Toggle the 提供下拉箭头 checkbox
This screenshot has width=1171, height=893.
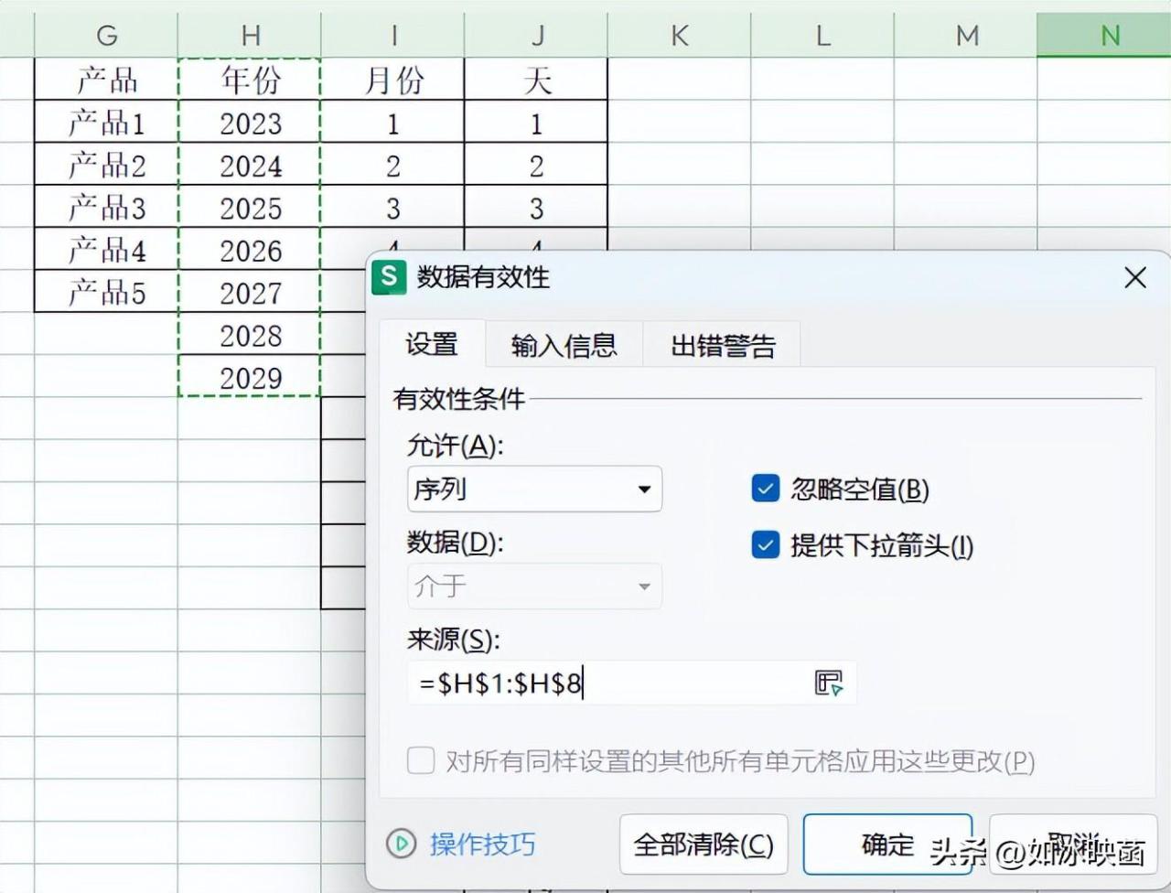pyautogui.click(x=765, y=545)
